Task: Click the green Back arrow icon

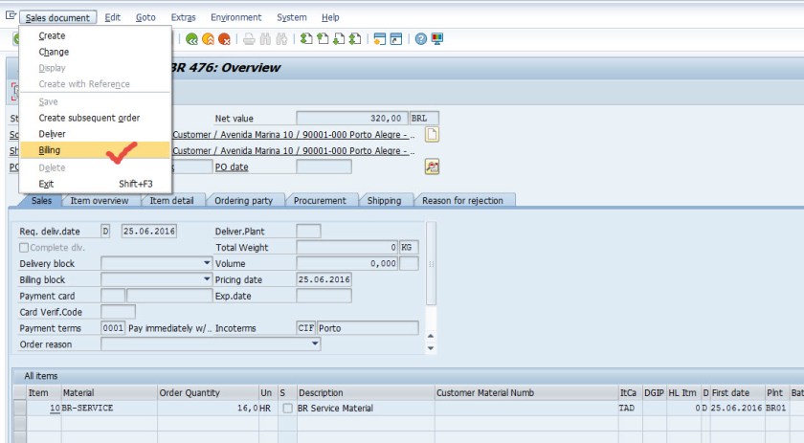Action: pos(192,39)
